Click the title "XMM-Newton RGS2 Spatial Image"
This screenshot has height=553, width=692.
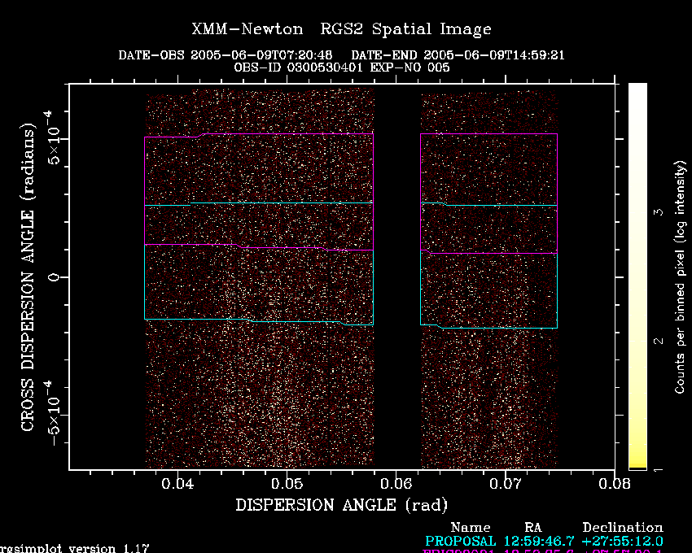[x=341, y=29]
